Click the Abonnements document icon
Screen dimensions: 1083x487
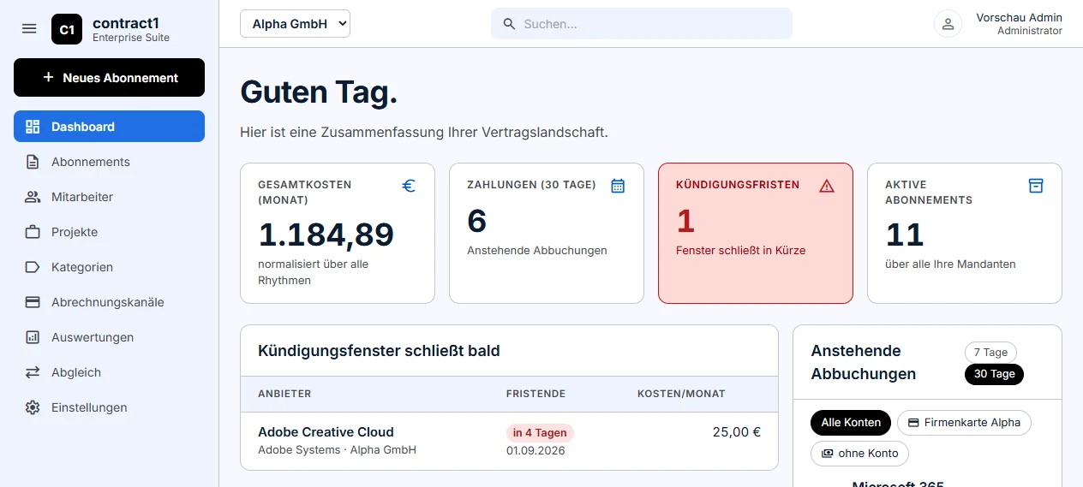33,162
